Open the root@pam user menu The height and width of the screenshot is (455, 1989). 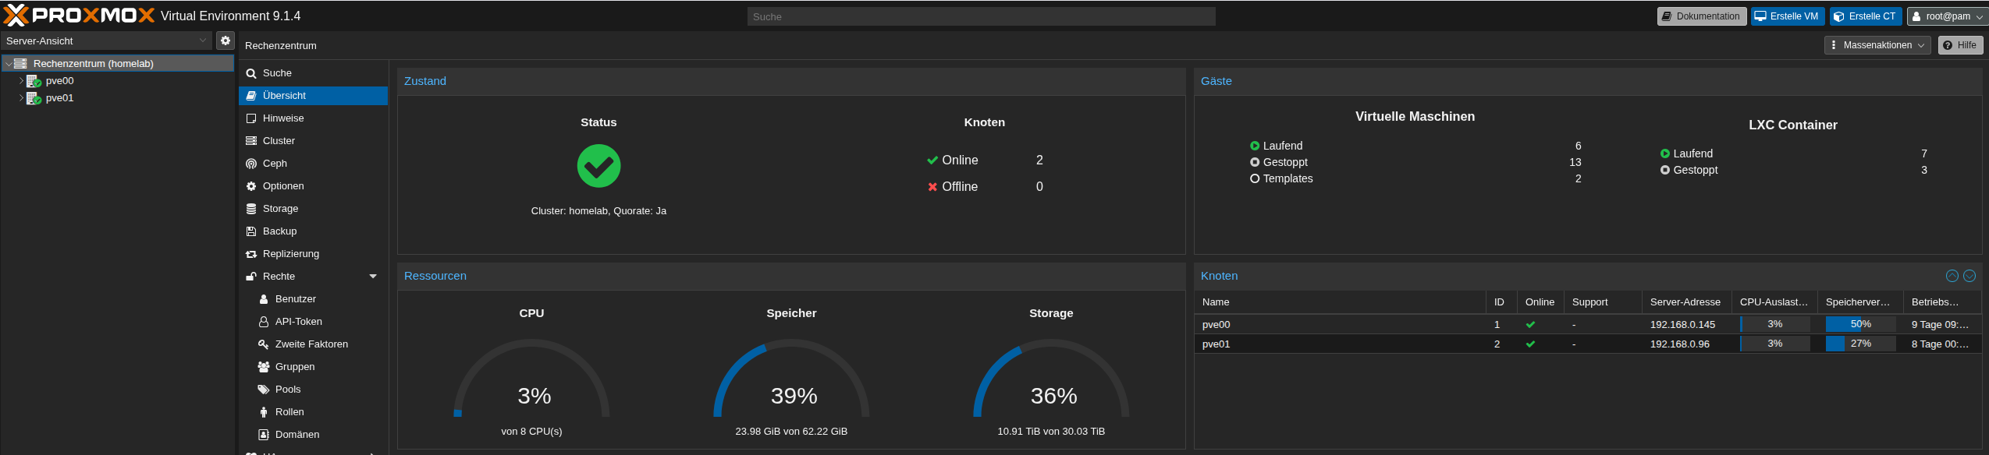coord(1948,16)
